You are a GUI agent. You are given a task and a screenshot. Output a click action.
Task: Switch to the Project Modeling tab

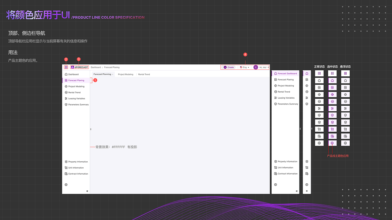pyautogui.click(x=126, y=74)
